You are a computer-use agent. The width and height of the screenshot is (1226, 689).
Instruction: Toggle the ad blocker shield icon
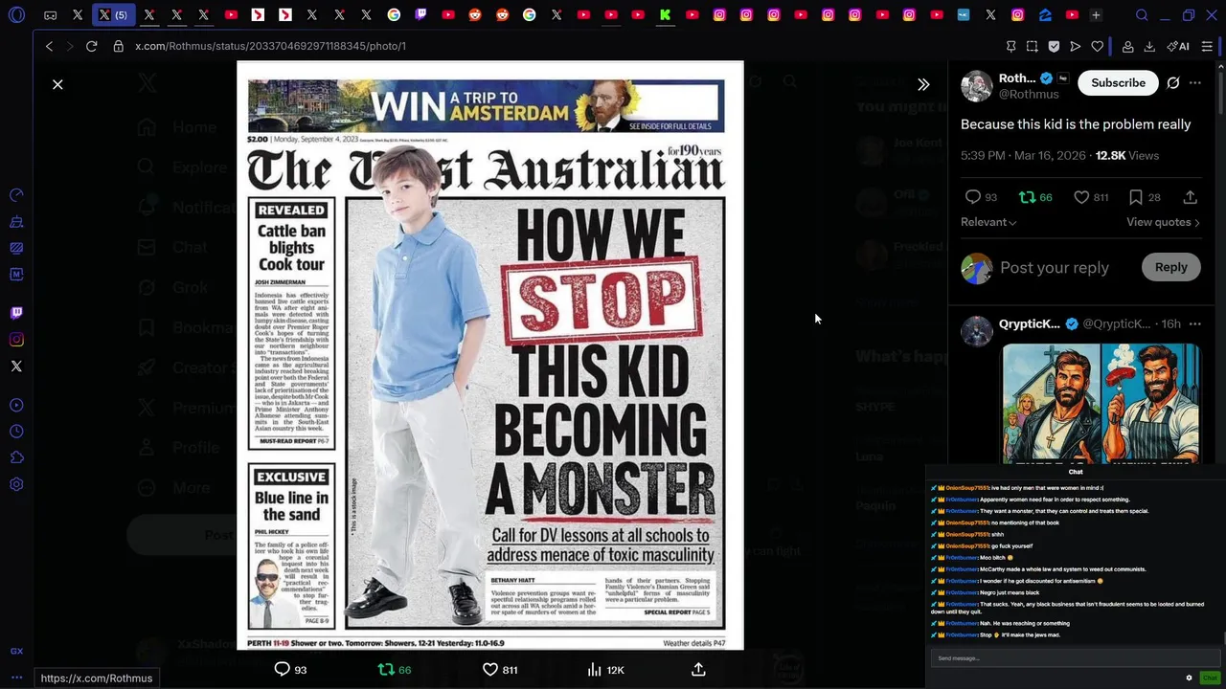tap(1054, 46)
